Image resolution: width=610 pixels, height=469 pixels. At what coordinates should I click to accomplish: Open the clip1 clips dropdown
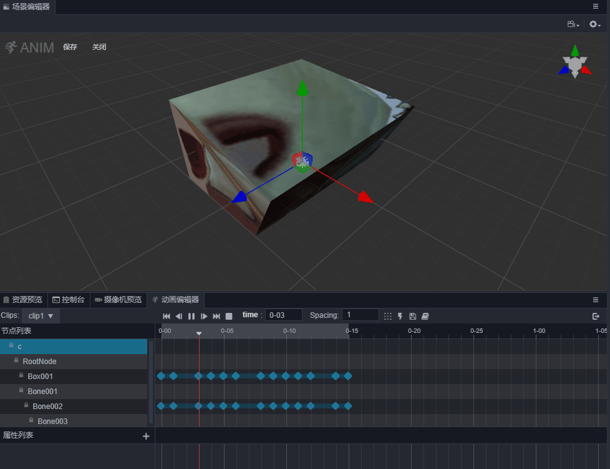41,316
